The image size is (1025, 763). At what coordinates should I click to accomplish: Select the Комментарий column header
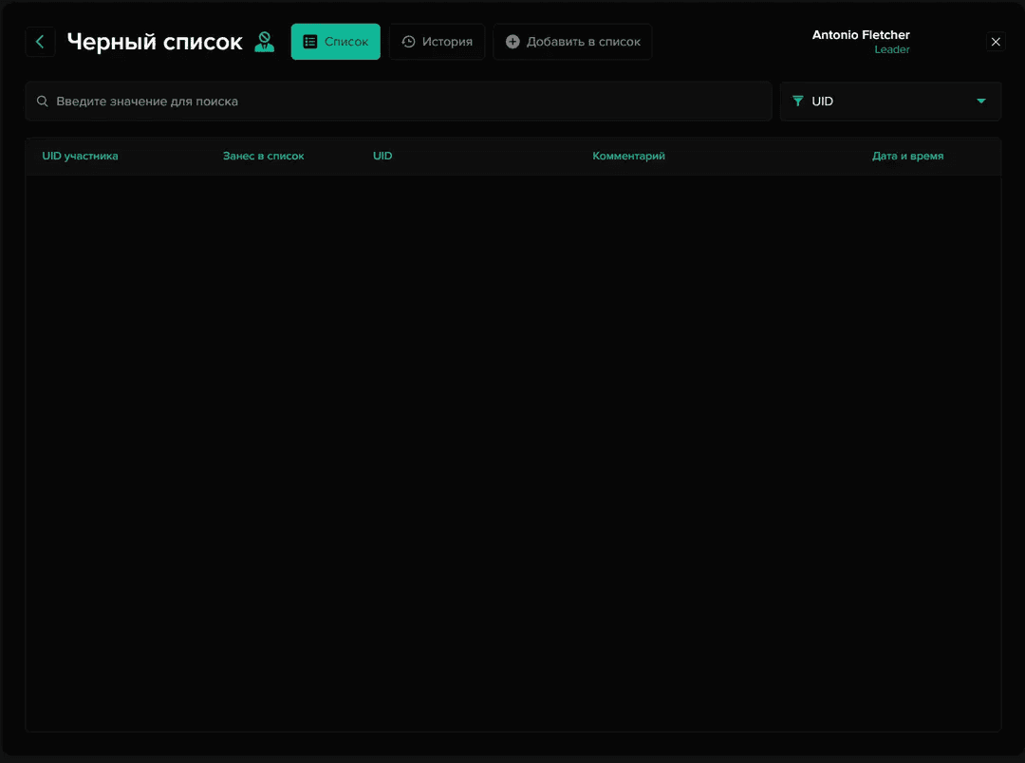628,156
